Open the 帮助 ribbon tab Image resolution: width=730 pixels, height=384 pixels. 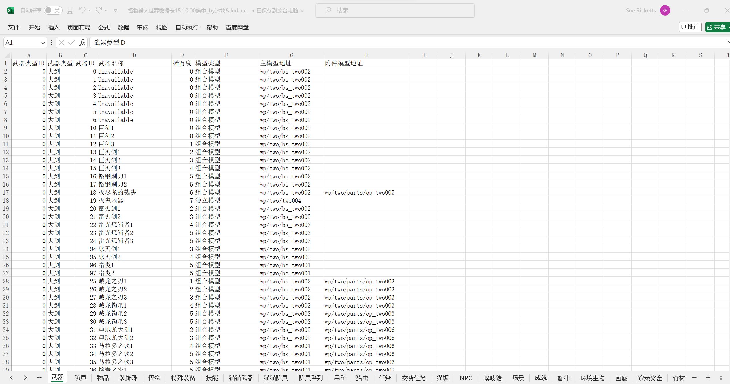(212, 27)
